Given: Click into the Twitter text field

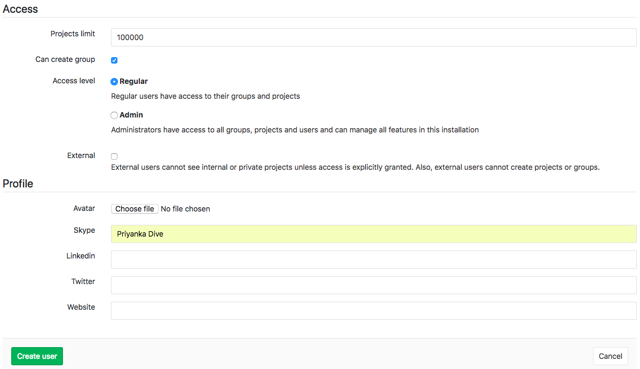Looking at the screenshot, I should click(374, 285).
